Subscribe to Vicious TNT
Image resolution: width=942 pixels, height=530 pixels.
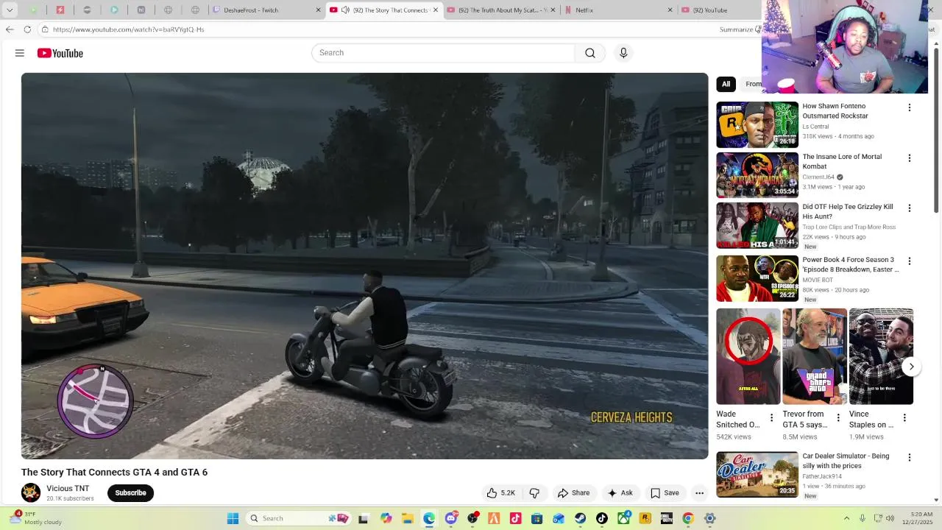130,493
